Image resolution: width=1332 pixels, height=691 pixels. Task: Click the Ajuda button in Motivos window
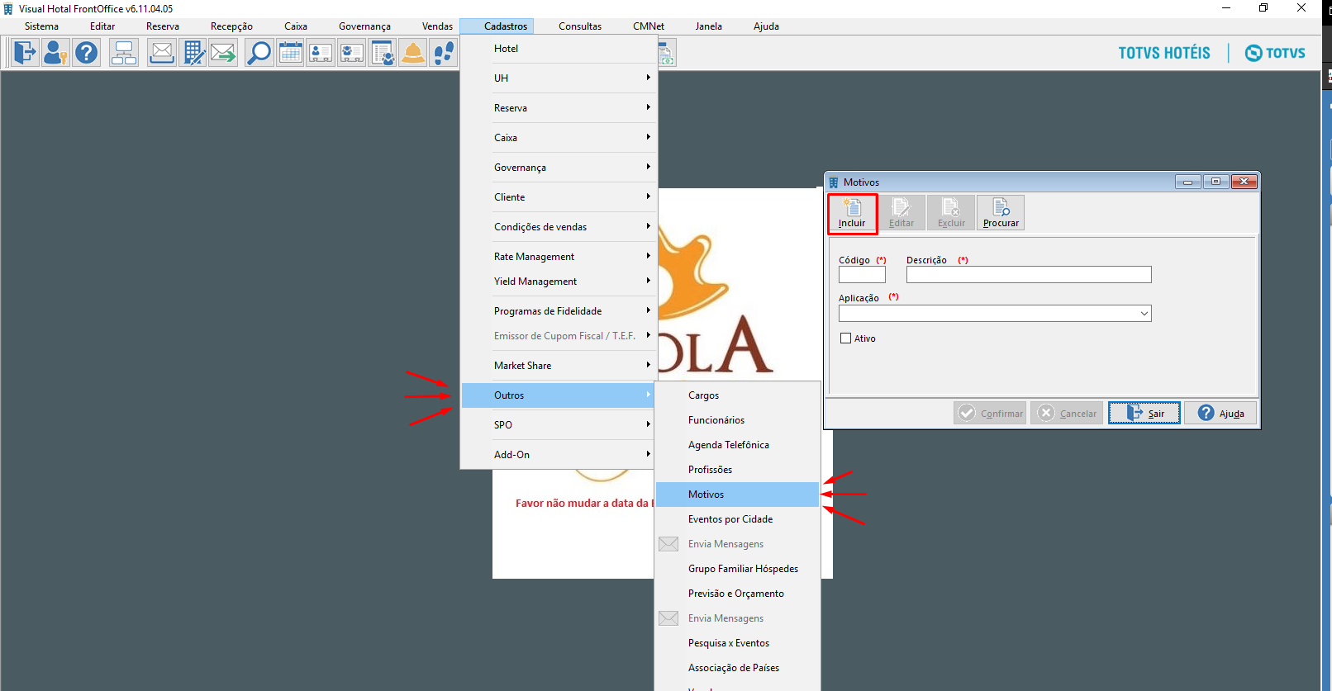point(1220,413)
